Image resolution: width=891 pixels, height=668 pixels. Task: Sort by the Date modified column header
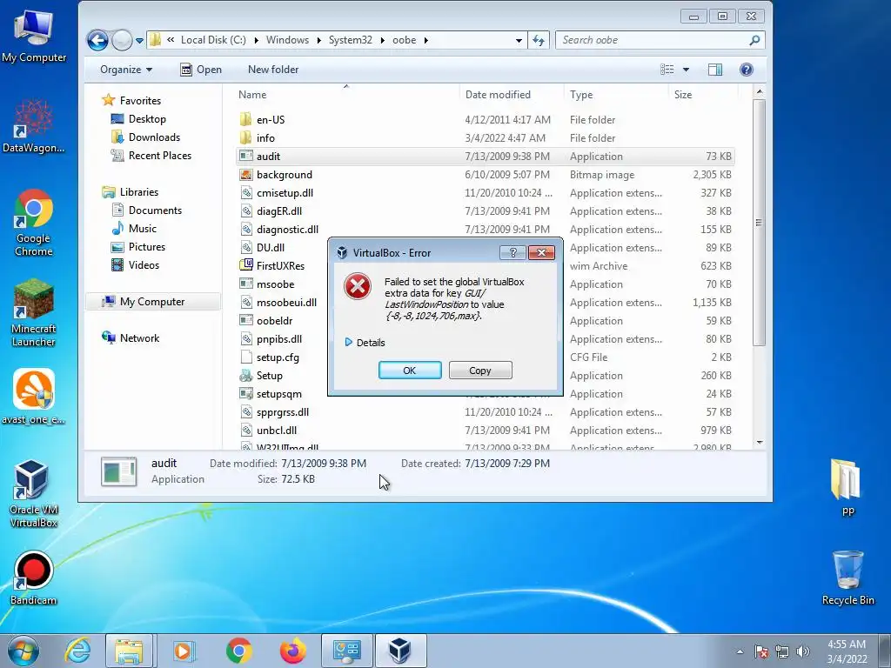(x=512, y=94)
